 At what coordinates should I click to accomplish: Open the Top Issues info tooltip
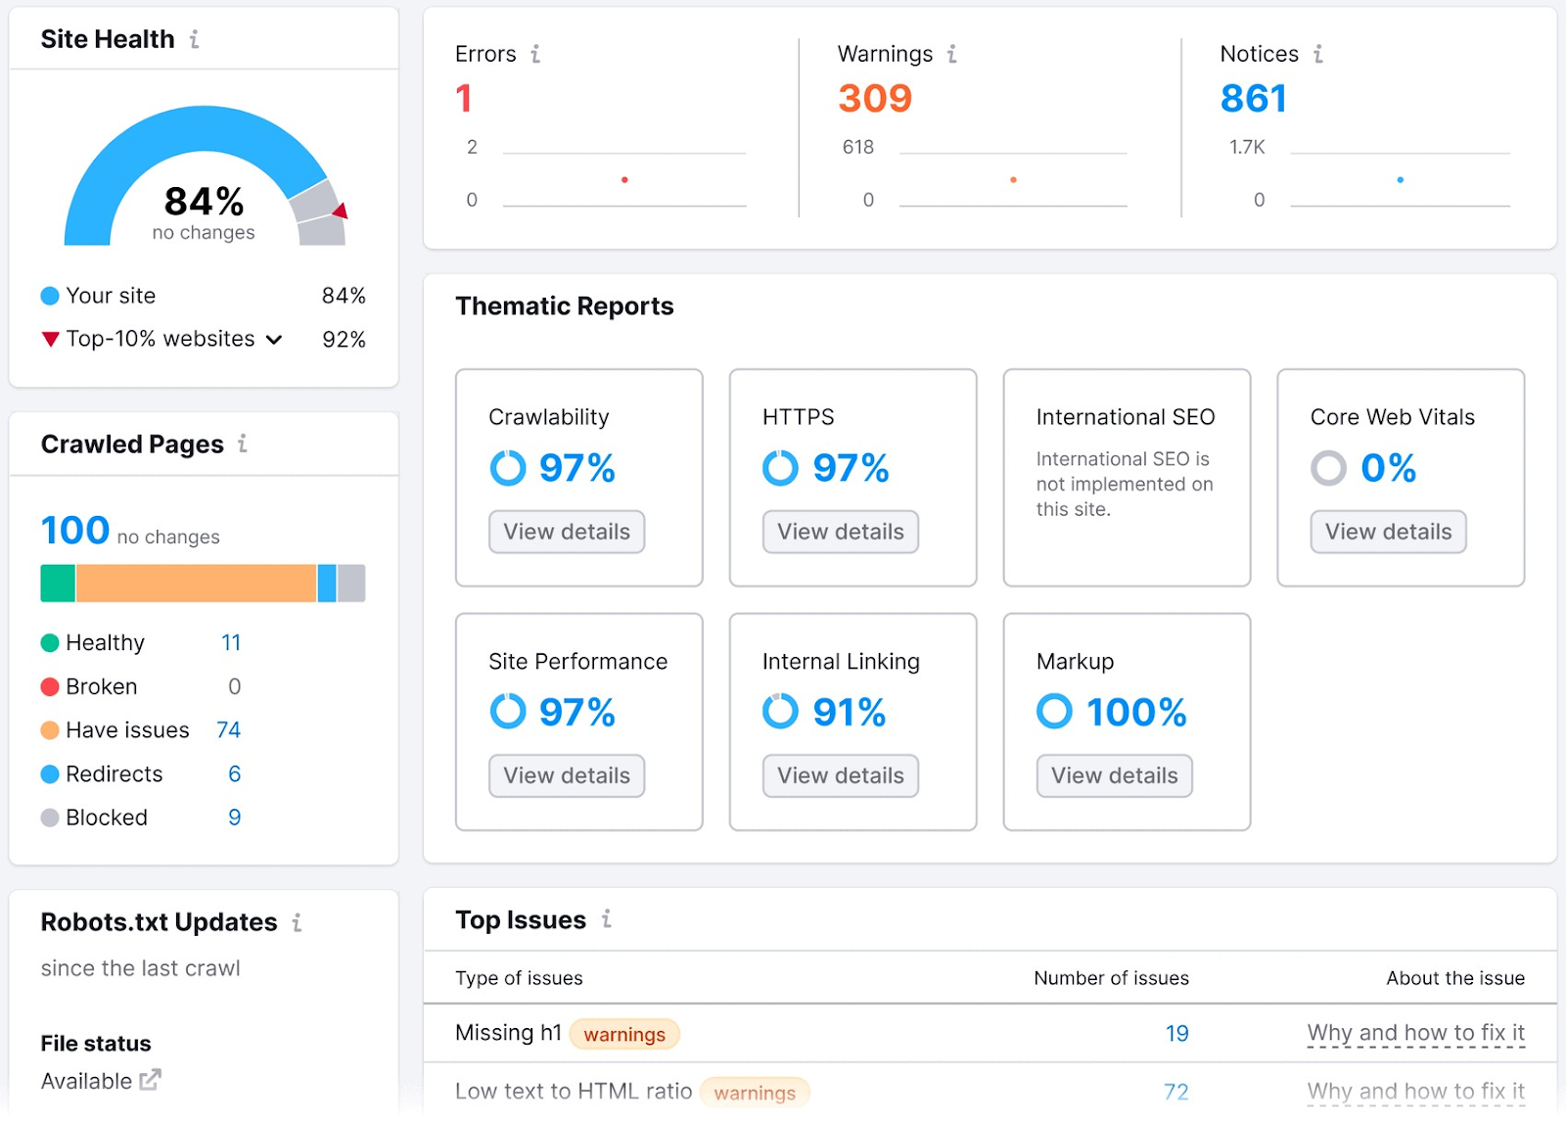click(x=608, y=920)
